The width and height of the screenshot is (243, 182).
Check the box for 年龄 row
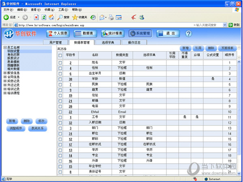point(60,79)
